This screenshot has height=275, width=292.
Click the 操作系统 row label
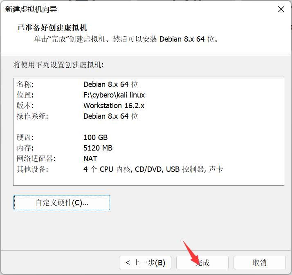(32, 116)
